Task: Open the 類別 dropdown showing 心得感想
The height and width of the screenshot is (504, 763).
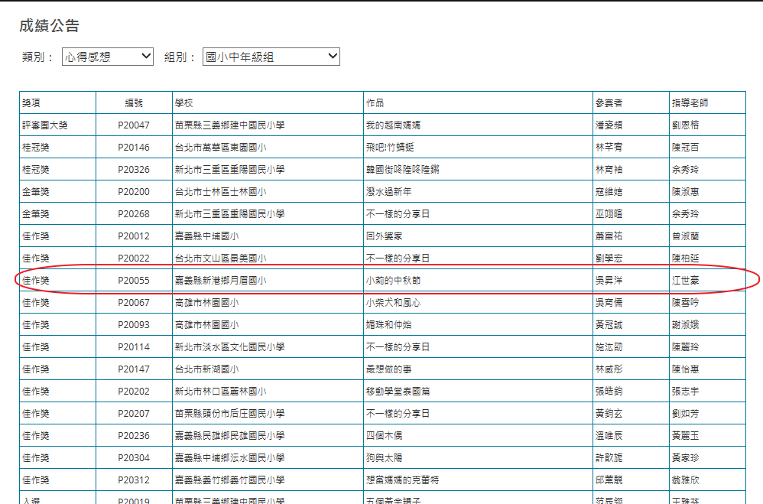Action: tap(108, 57)
